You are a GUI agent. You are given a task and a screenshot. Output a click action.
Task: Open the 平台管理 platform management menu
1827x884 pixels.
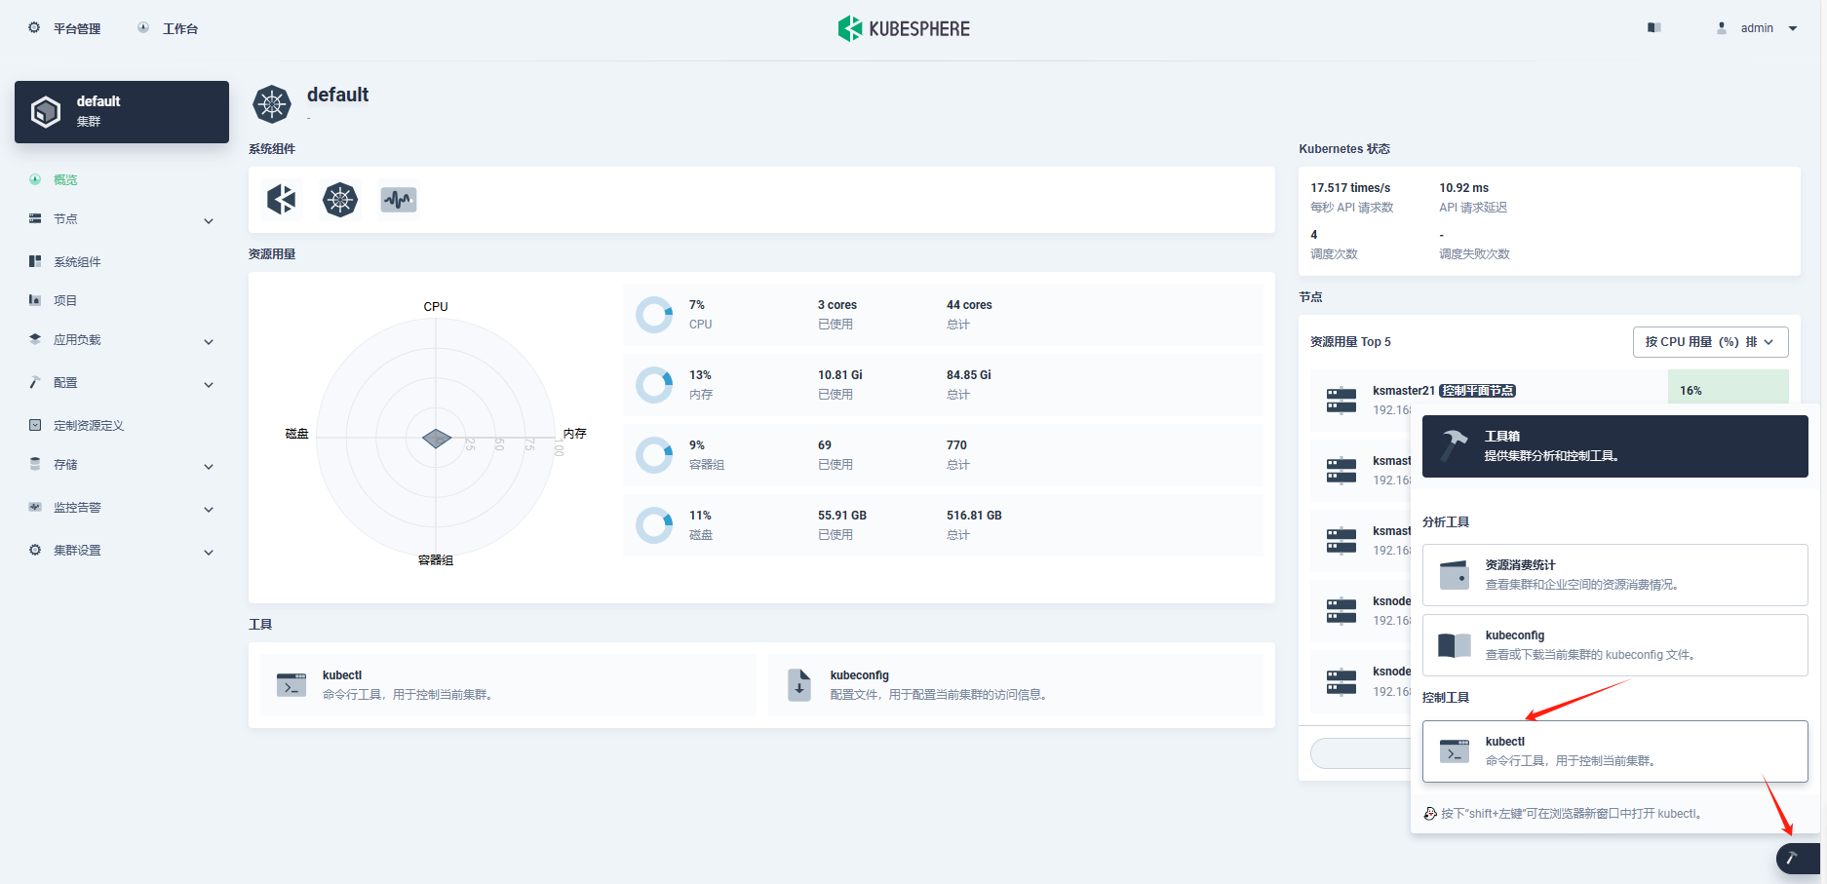(x=64, y=28)
